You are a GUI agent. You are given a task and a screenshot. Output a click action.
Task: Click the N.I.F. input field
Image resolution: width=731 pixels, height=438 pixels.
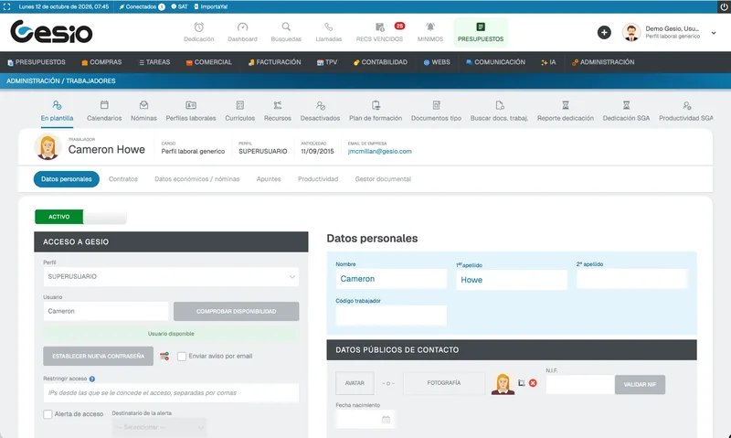point(580,385)
